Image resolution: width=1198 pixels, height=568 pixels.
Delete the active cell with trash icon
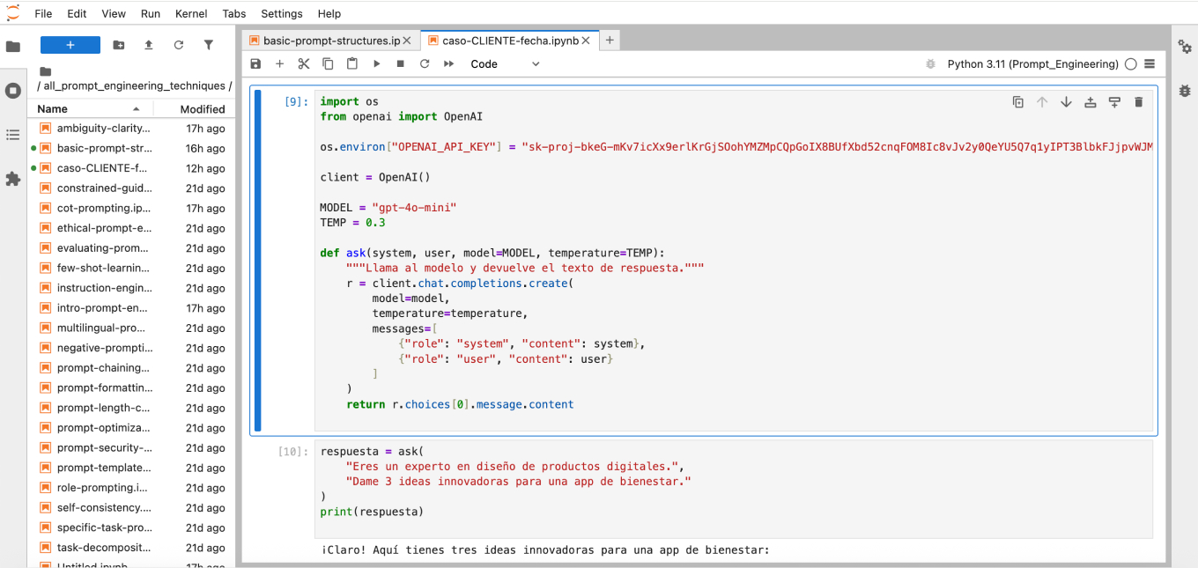click(1138, 102)
